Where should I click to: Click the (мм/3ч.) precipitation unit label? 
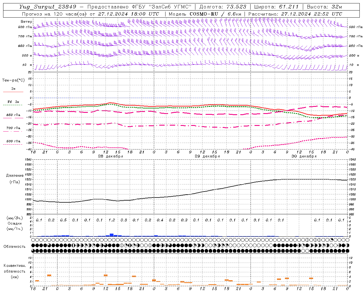click(x=15, y=218)
